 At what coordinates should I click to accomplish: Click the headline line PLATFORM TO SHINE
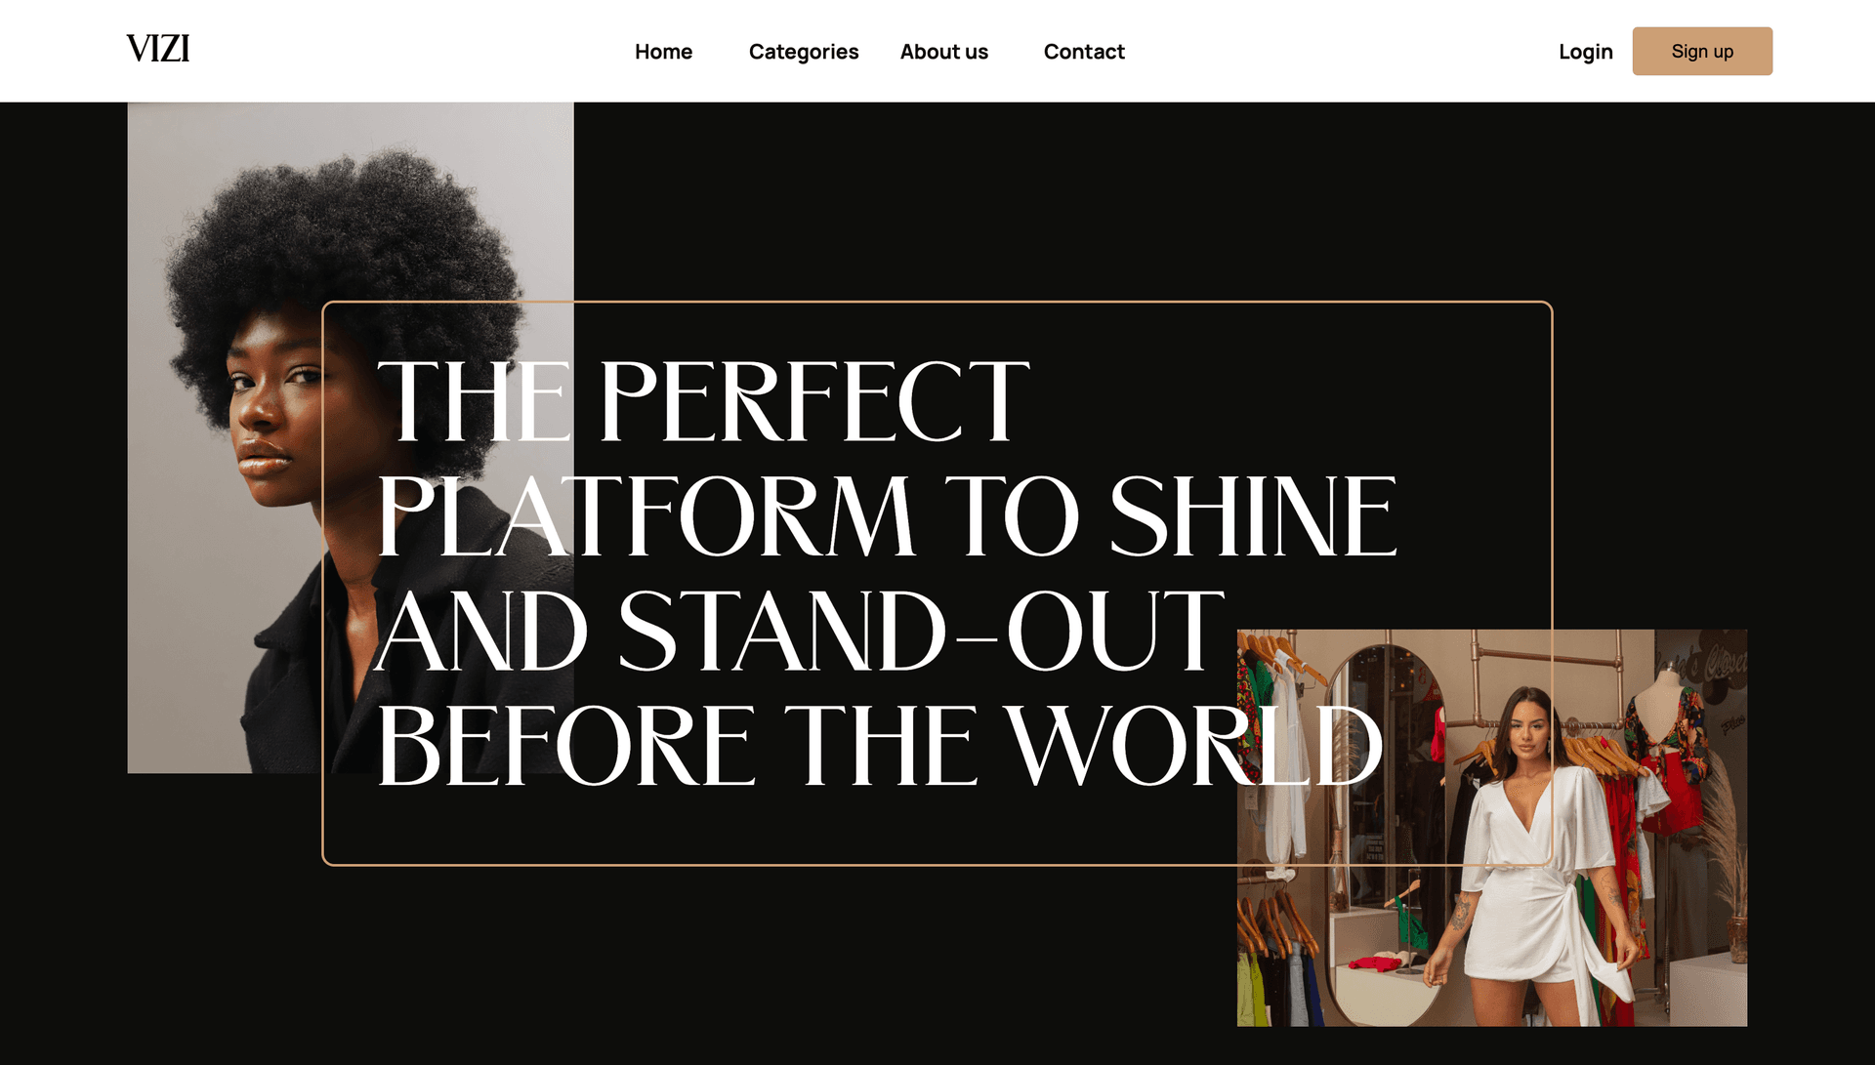pos(887,516)
